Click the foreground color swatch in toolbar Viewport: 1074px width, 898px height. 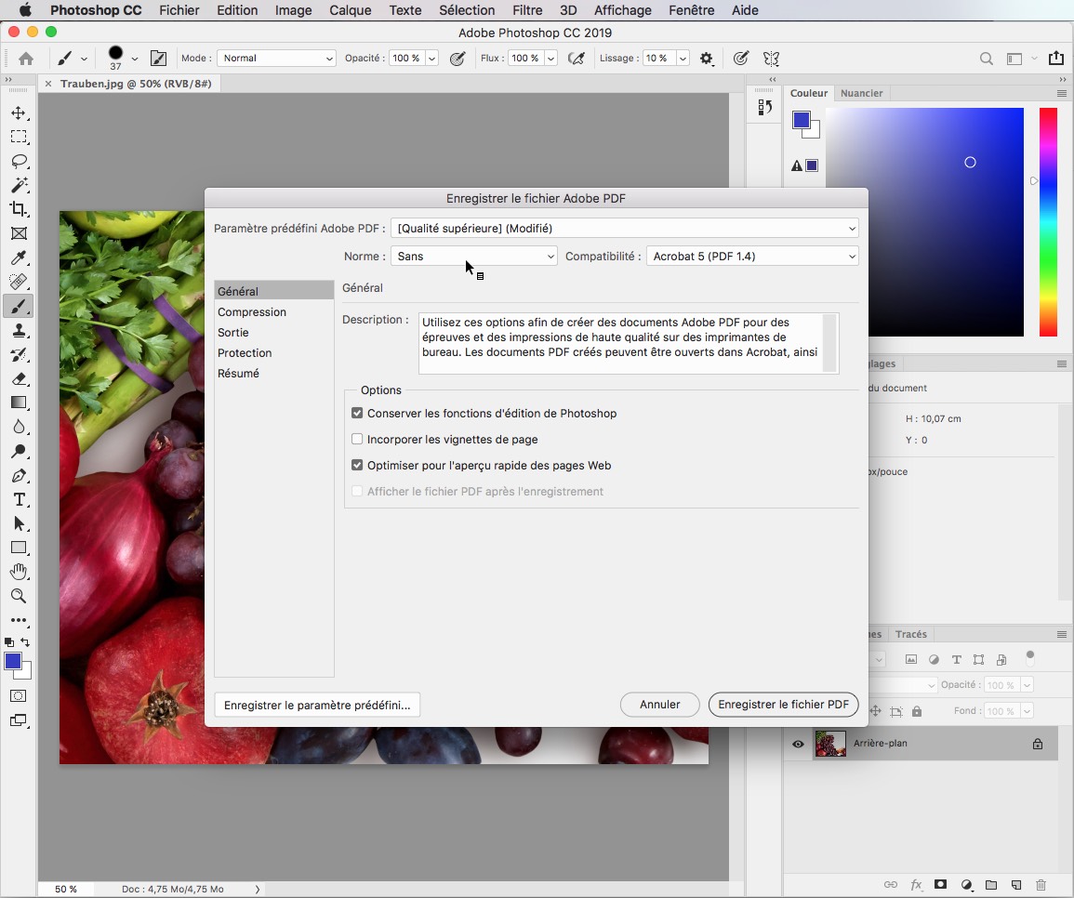click(13, 661)
